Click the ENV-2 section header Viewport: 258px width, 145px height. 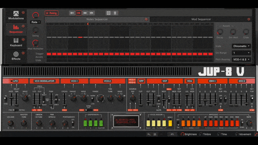(x=242, y=81)
